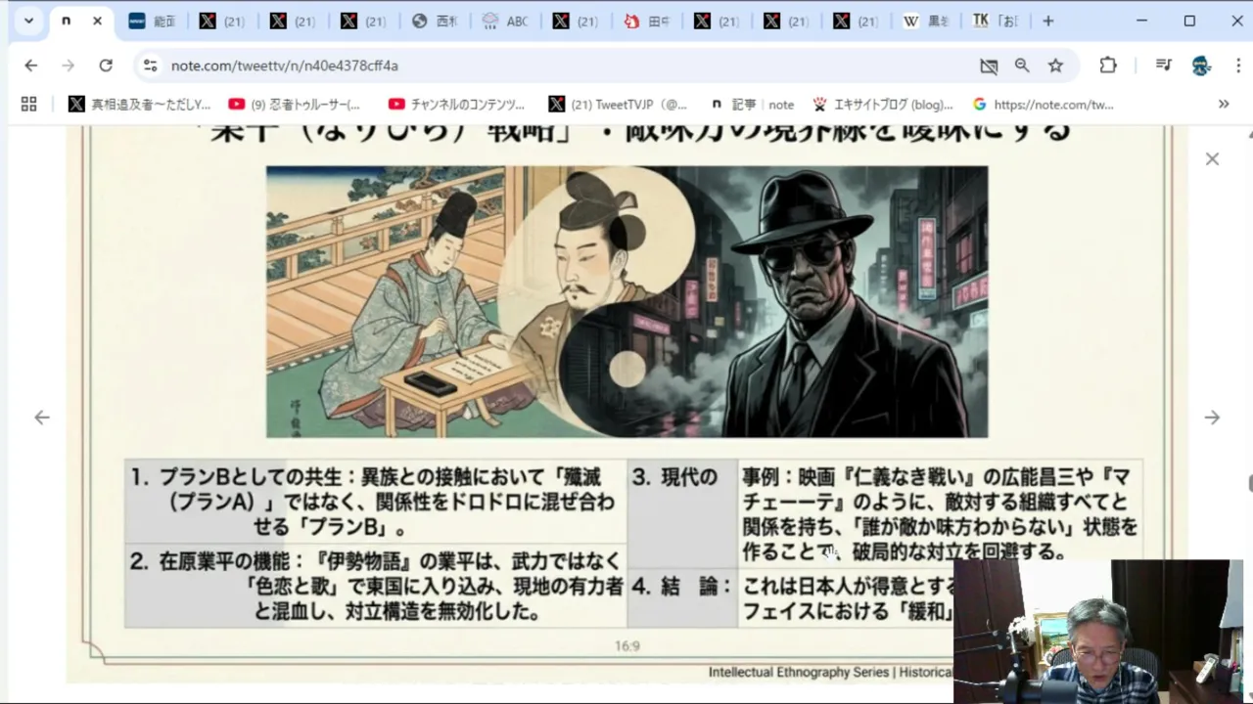
Task: Close the image viewer with X
Action: coord(1212,158)
